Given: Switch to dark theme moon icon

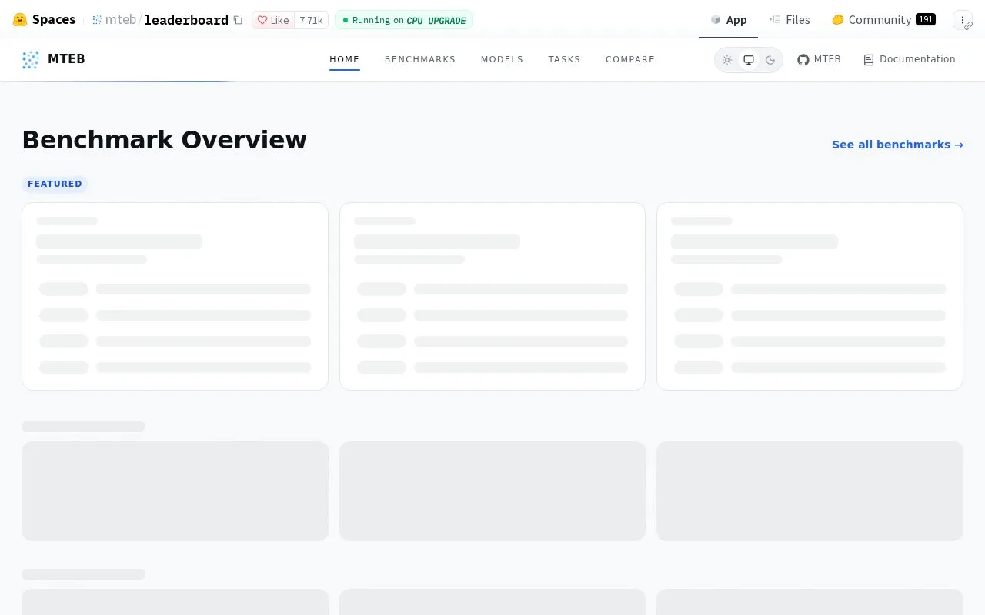Looking at the screenshot, I should (x=770, y=60).
